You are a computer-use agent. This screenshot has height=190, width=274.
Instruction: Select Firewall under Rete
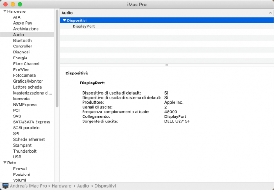20,169
